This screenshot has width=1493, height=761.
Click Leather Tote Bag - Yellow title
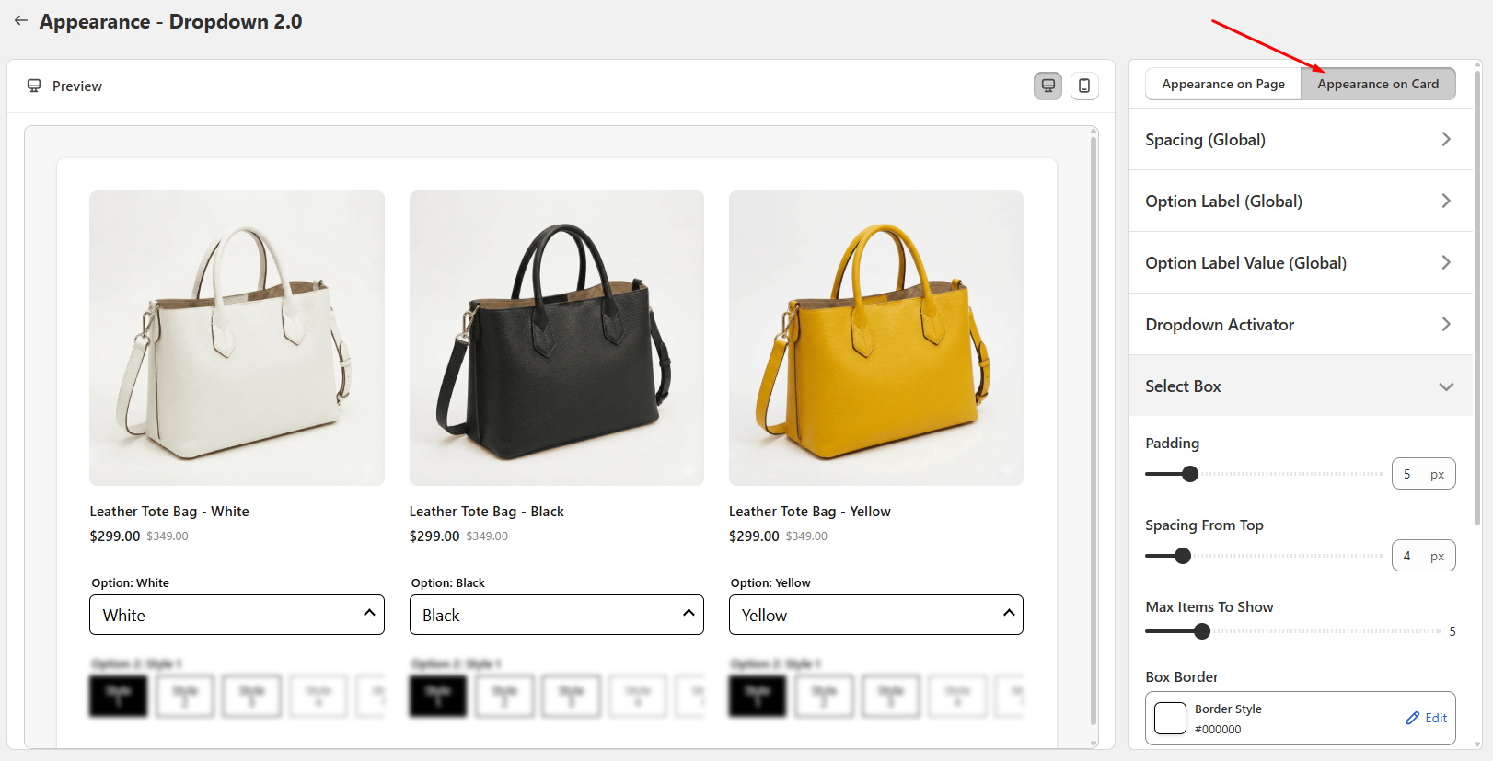(x=809, y=512)
